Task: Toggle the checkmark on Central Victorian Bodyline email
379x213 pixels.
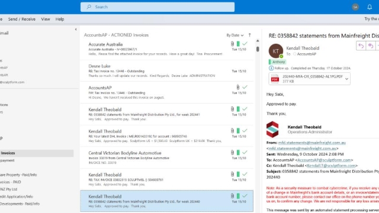Action: click(x=245, y=153)
